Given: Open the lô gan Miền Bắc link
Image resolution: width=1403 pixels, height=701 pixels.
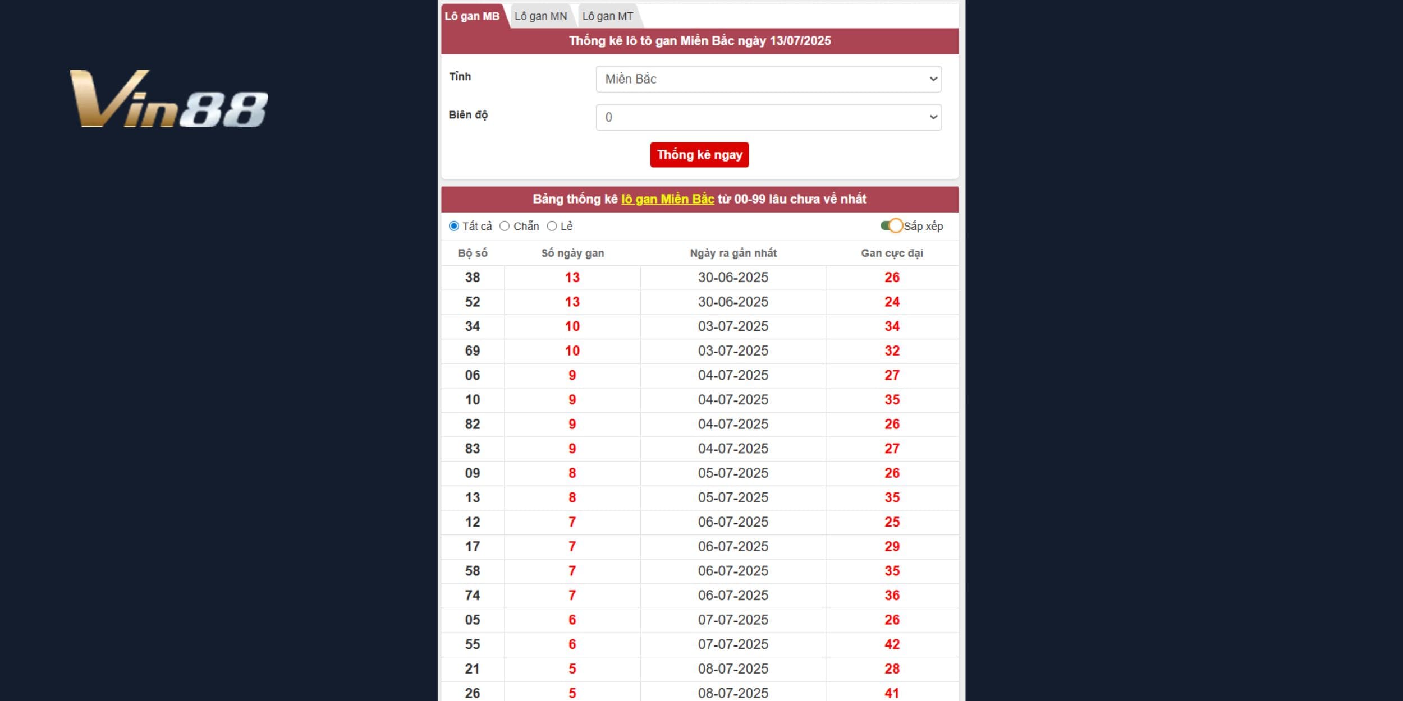Looking at the screenshot, I should click(667, 199).
